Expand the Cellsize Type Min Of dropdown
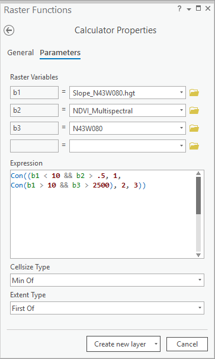Screen dimensions: 215x359 point(107,280)
